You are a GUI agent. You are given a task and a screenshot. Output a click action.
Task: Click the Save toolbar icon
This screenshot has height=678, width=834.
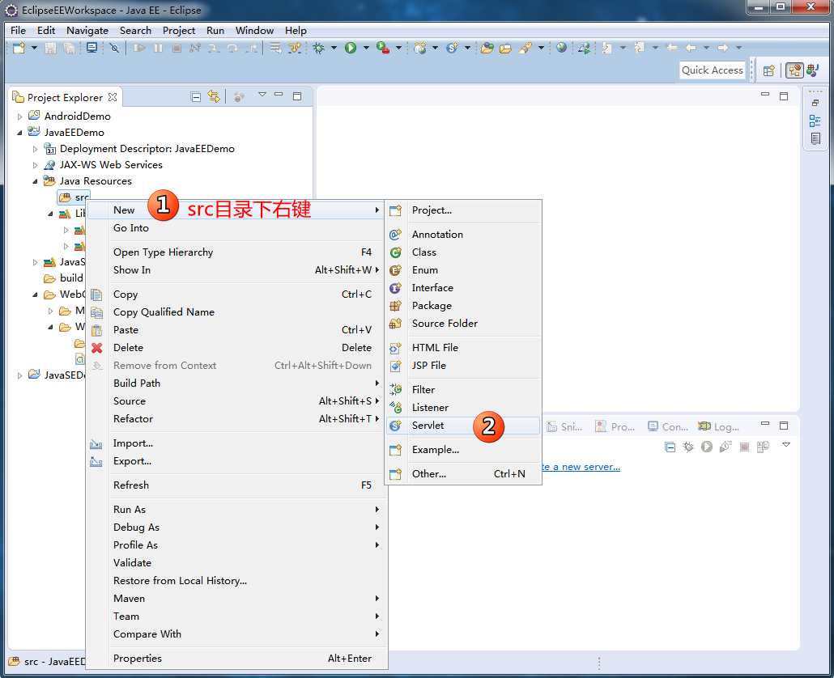pos(50,48)
